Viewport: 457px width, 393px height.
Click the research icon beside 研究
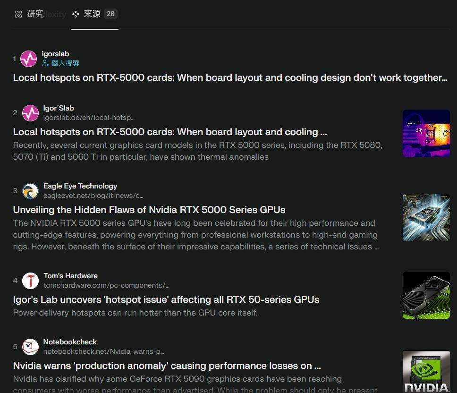point(18,14)
